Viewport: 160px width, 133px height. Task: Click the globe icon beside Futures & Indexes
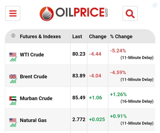coord(13,36)
